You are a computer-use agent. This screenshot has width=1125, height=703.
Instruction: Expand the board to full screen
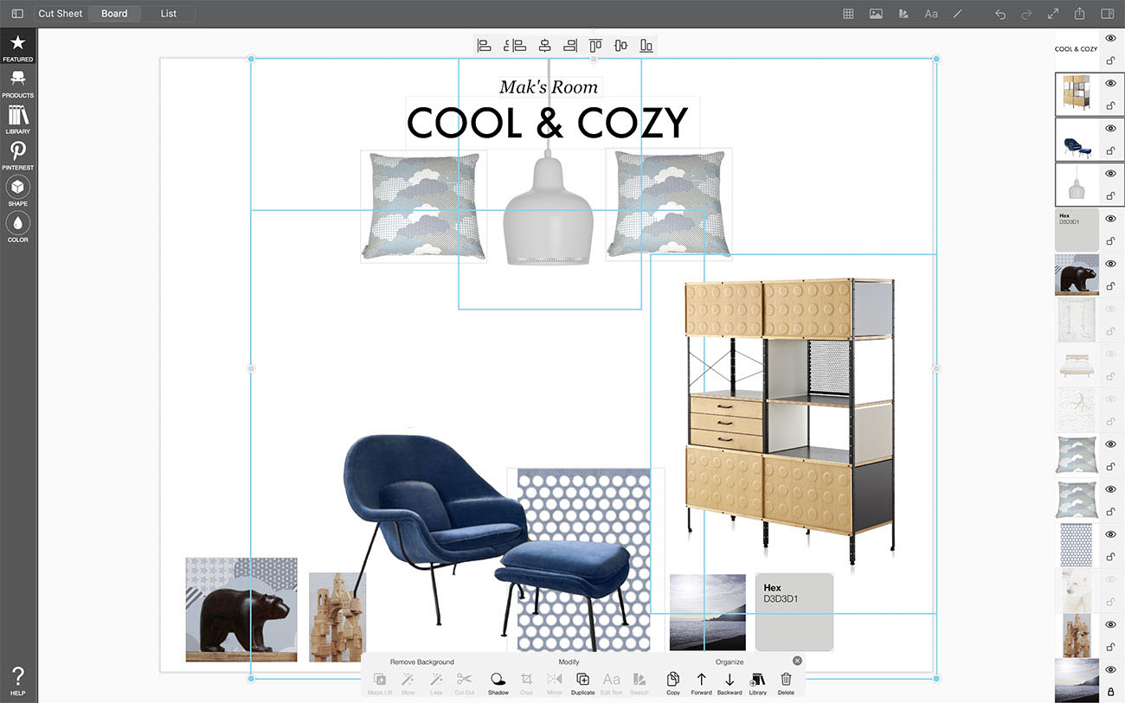(x=1053, y=14)
